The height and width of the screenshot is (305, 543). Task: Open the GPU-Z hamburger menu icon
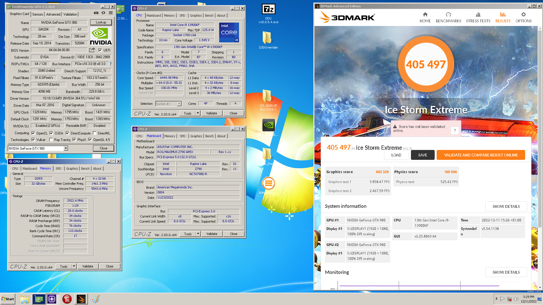point(111,13)
